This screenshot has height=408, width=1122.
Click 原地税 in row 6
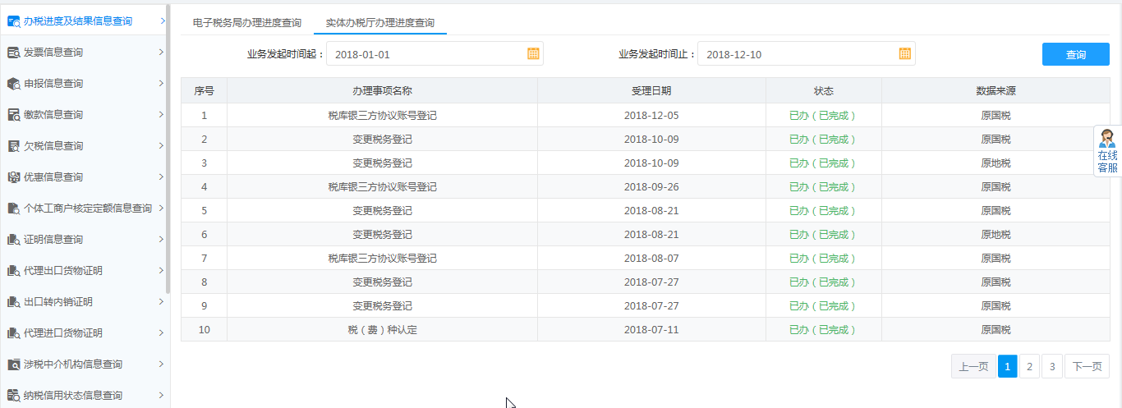click(996, 235)
